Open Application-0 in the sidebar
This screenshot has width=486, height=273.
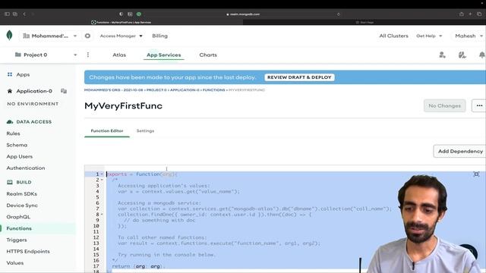tap(34, 91)
